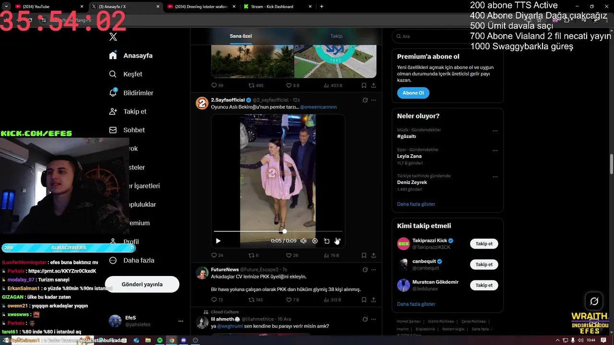Image resolution: width=614 pixels, height=345 pixels.
Task: Open more options for Deniz Zeyrek trend
Action: [495, 177]
